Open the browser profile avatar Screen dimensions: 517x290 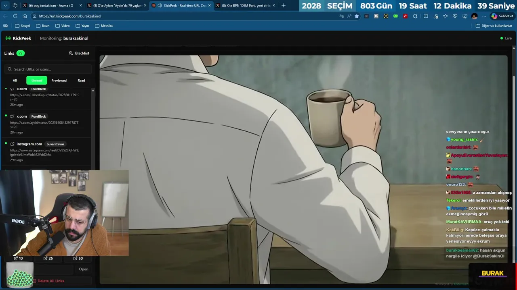coord(474,16)
